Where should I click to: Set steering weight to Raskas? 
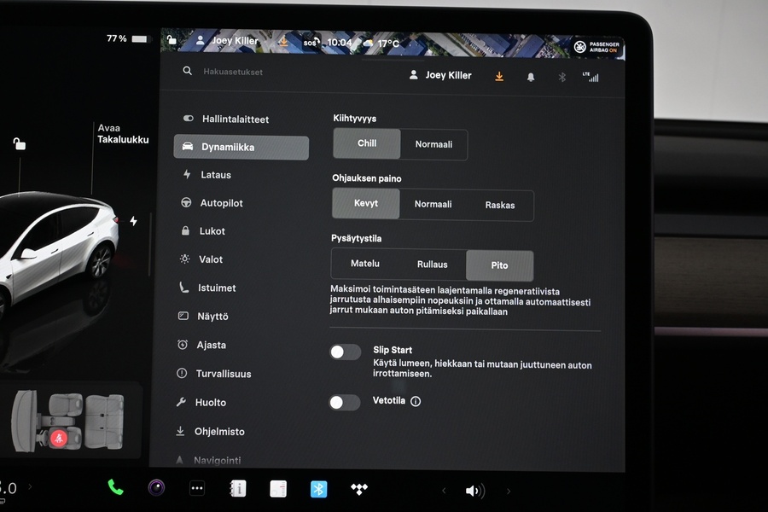tap(499, 205)
